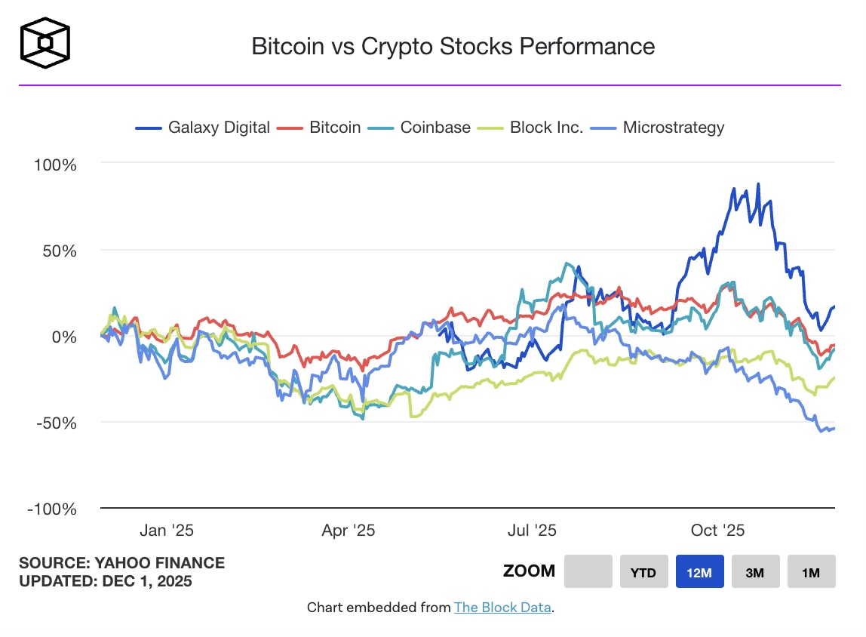This screenshot has width=866, height=637.
Task: Click the Jul '25 x-axis label
Action: click(533, 531)
